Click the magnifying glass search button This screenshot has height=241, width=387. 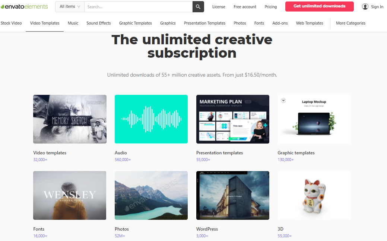pyautogui.click(x=198, y=7)
